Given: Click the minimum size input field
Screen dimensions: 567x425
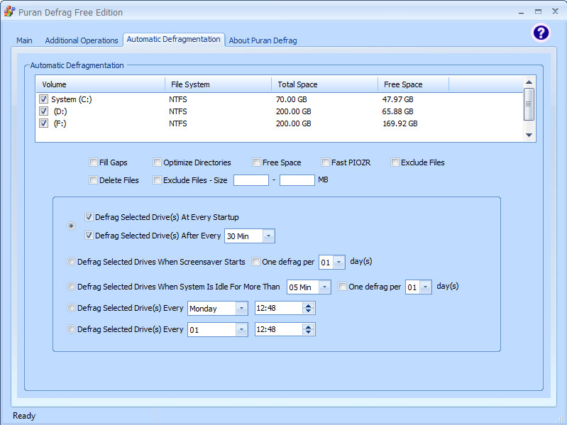Looking at the screenshot, I should point(251,180).
